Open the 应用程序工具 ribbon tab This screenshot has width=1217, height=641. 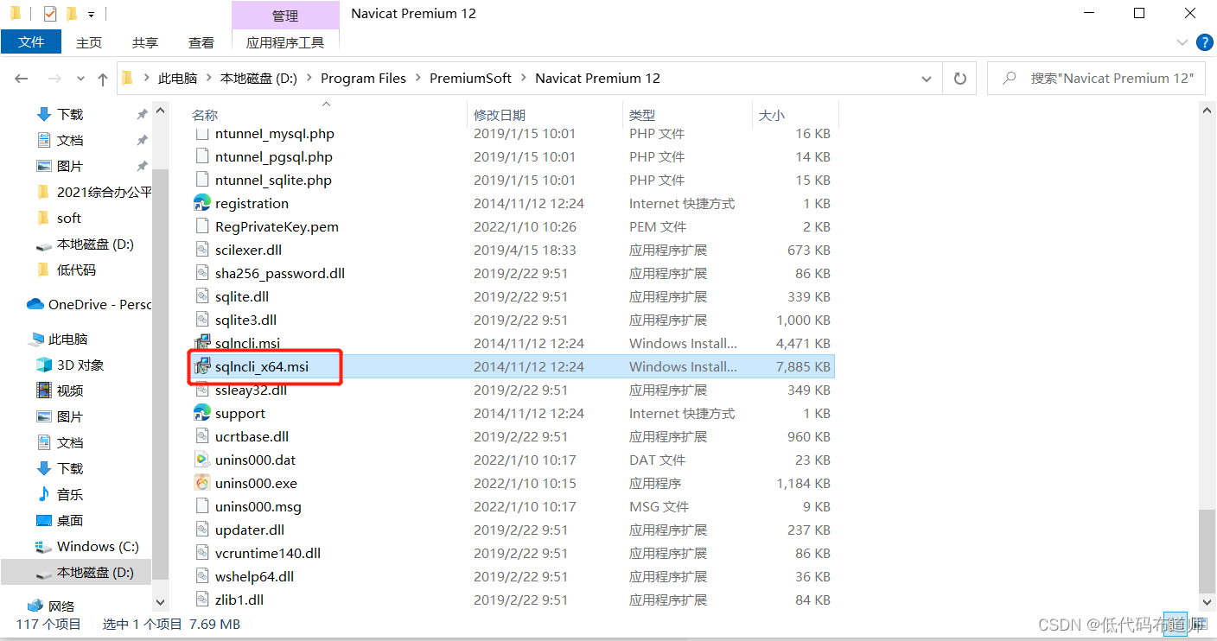pos(285,42)
